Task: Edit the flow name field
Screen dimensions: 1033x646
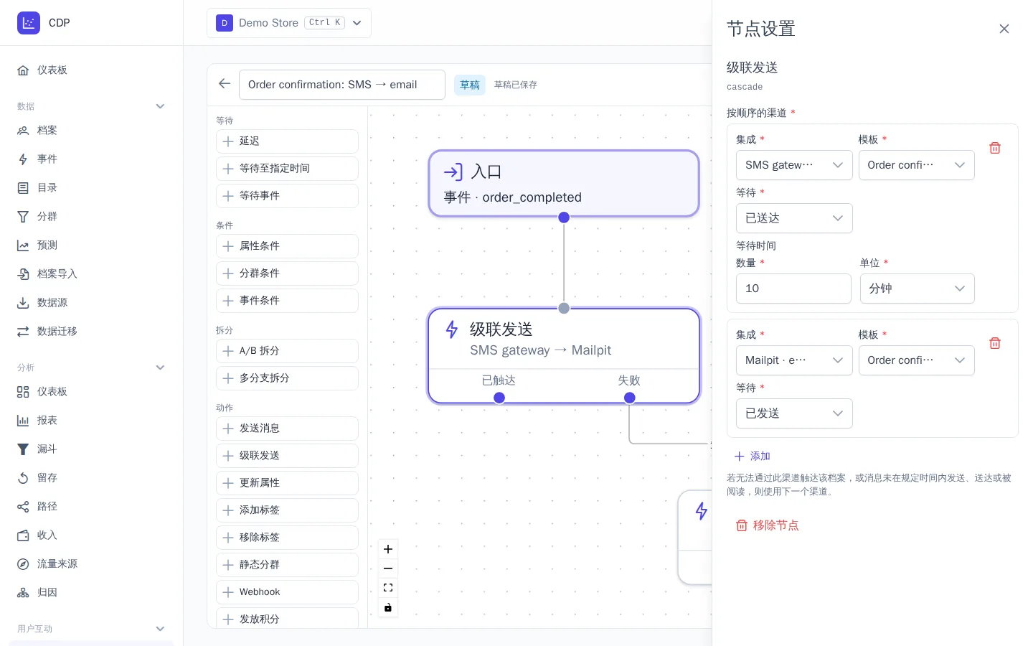Action: tap(342, 85)
